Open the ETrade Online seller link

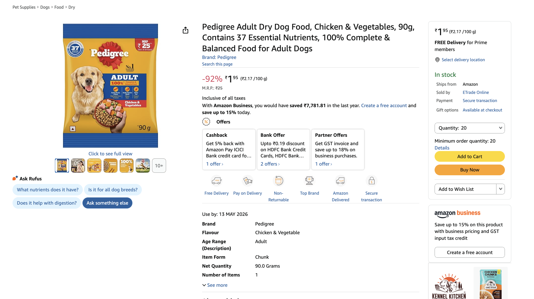(475, 92)
